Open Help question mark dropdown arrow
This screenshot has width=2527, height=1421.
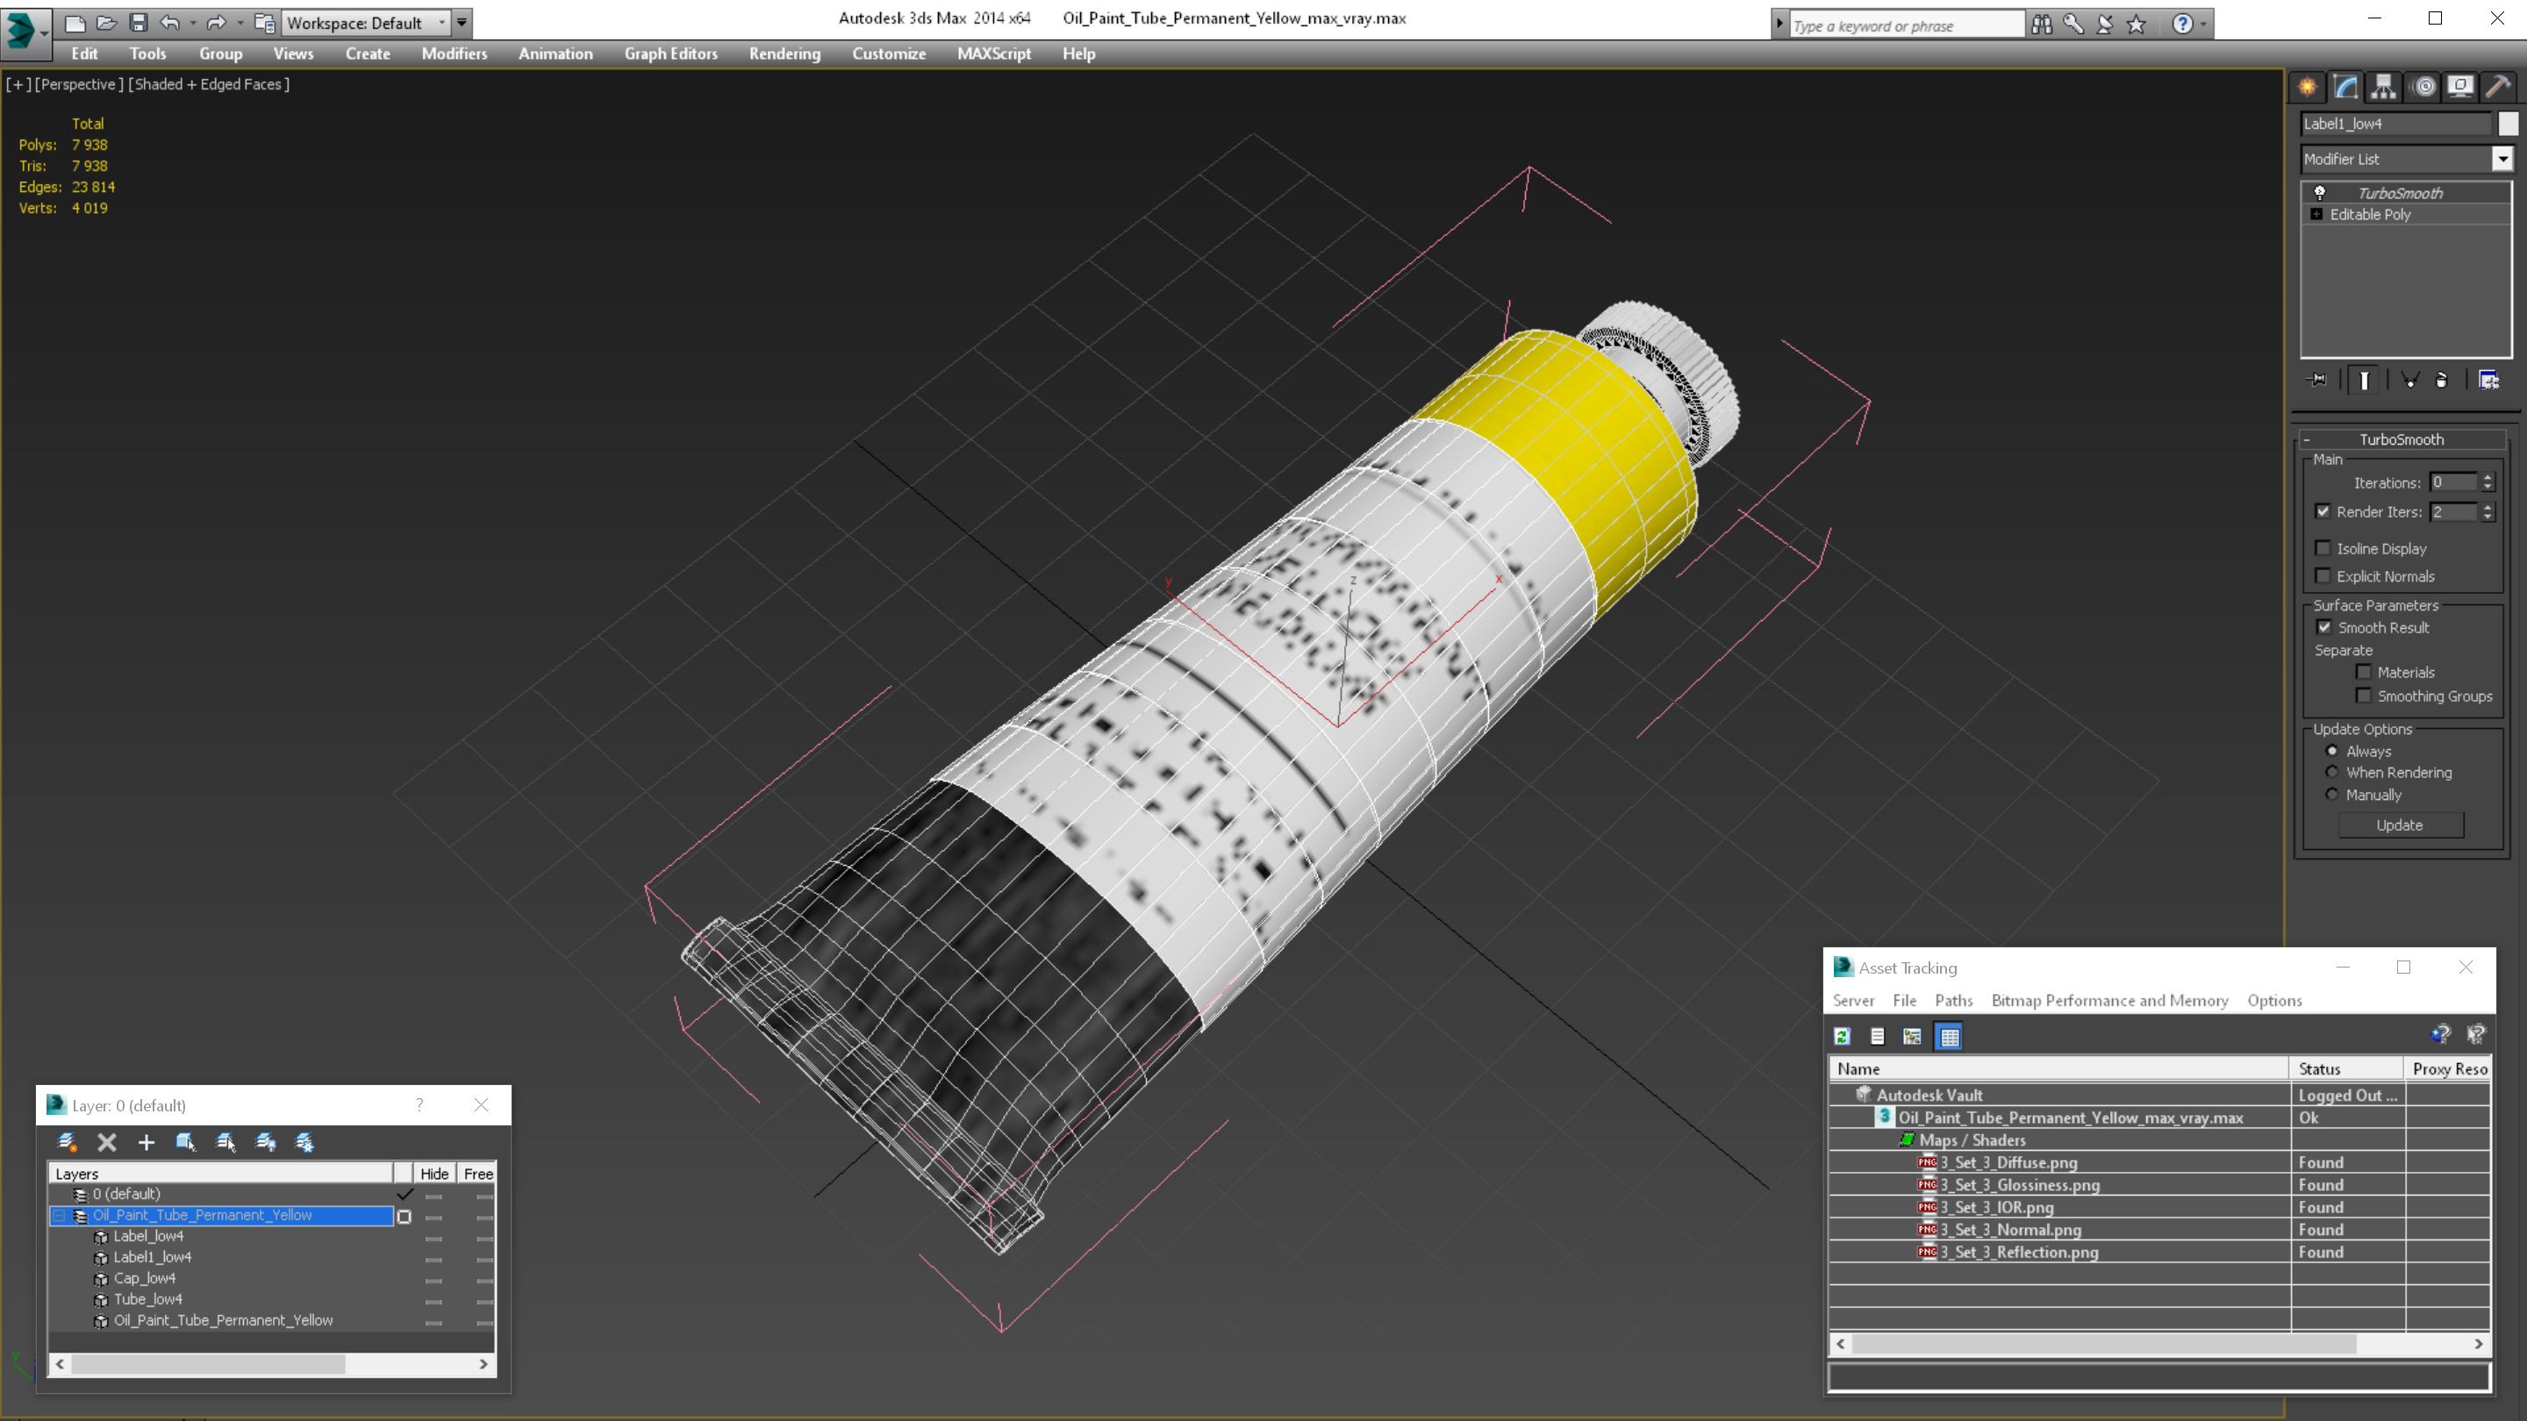point(2203,25)
